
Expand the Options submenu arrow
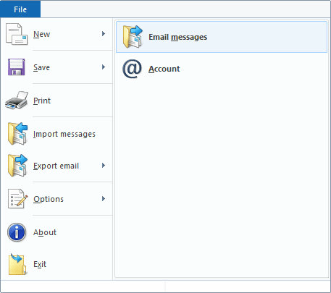[104, 199]
